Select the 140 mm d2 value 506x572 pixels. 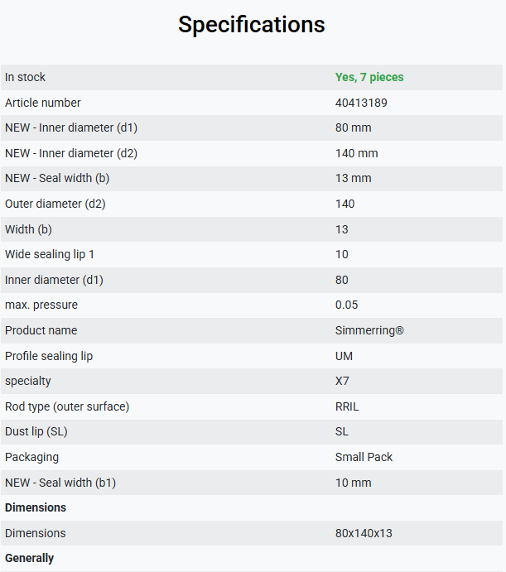point(356,153)
